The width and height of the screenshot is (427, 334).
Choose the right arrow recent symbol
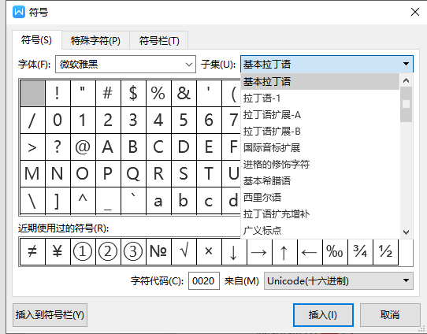click(259, 251)
